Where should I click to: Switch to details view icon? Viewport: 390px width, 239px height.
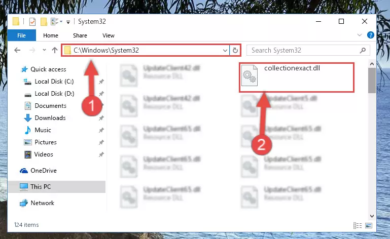[358, 225]
